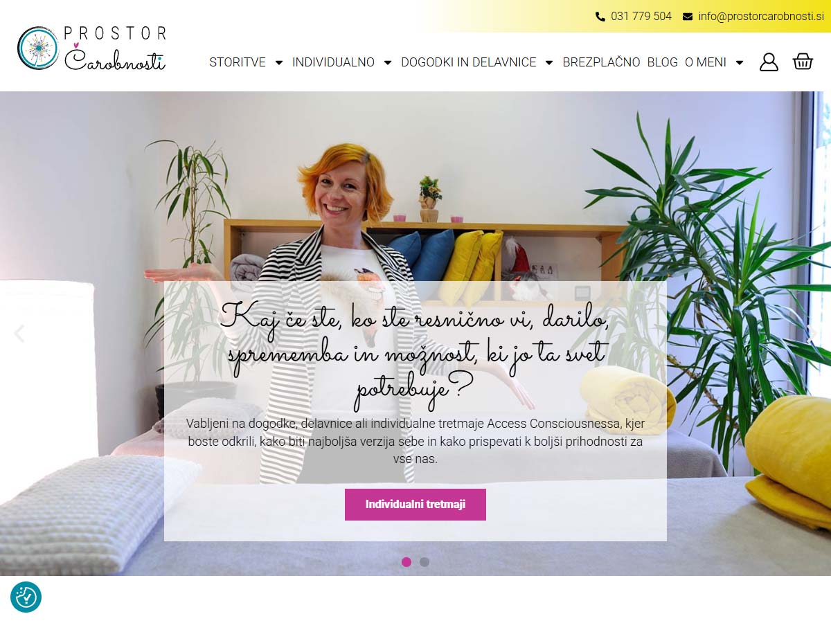Expand the STORITVE dropdown arrow
The height and width of the screenshot is (623, 831).
pos(279,62)
